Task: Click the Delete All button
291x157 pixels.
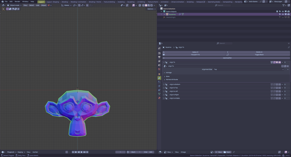Action: pyautogui.click(x=258, y=52)
